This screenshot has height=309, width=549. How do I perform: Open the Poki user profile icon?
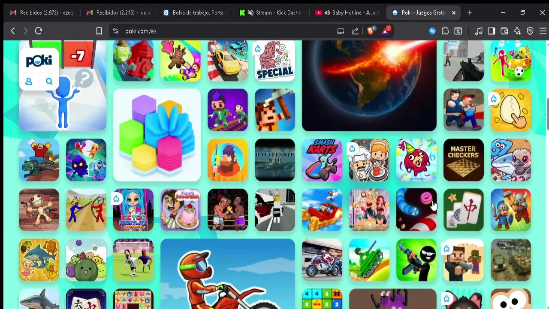pyautogui.click(x=29, y=82)
